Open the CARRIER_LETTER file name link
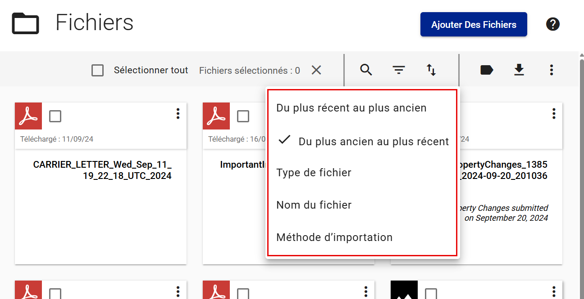This screenshot has height=299, width=584. click(102, 170)
